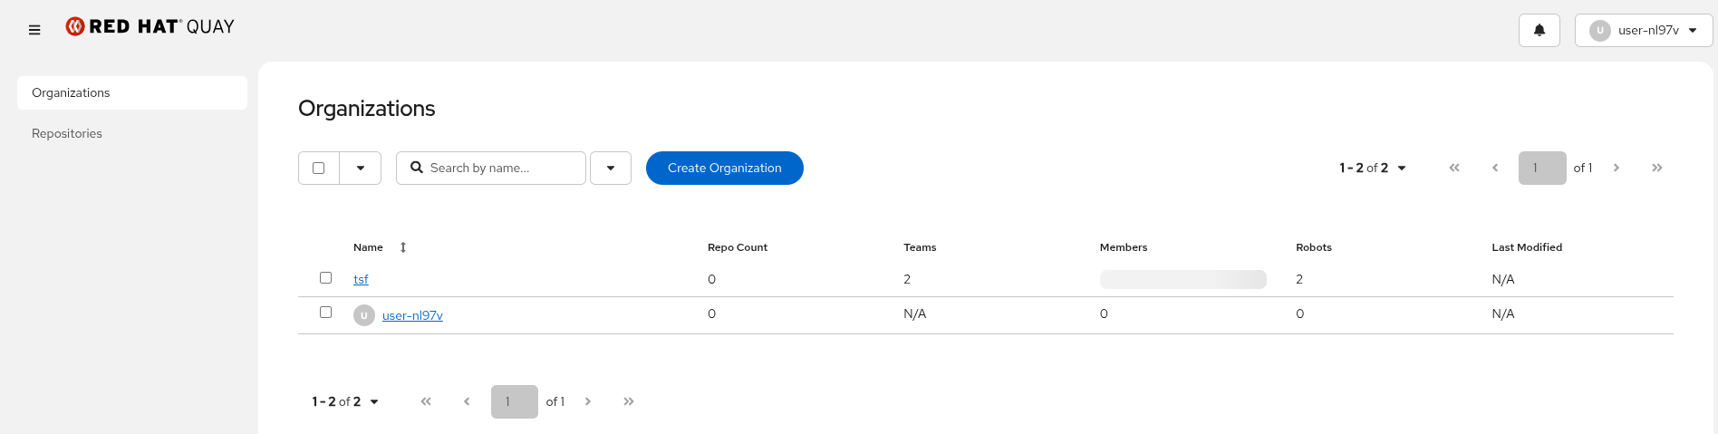The image size is (1718, 434).
Task: Open the search filter type dropdown
Action: coord(611,168)
